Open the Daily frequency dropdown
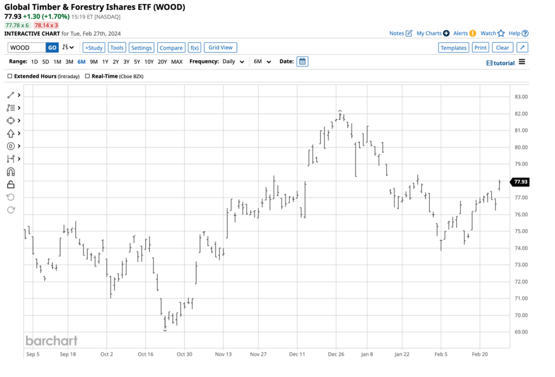555x377 pixels. 233,61
